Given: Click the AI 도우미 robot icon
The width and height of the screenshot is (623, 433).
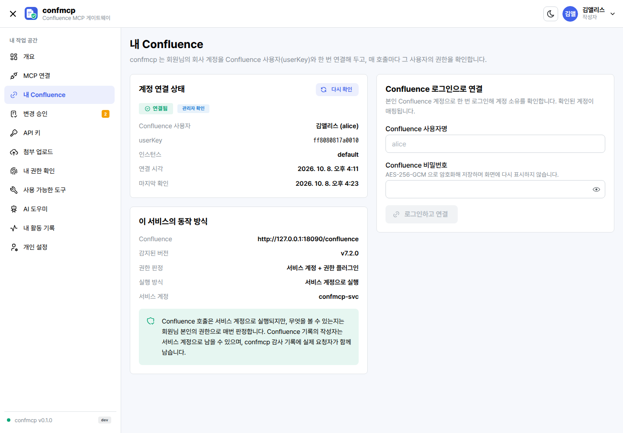Looking at the screenshot, I should point(14,209).
